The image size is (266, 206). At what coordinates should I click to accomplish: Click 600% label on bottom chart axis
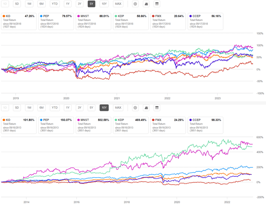[260, 137]
